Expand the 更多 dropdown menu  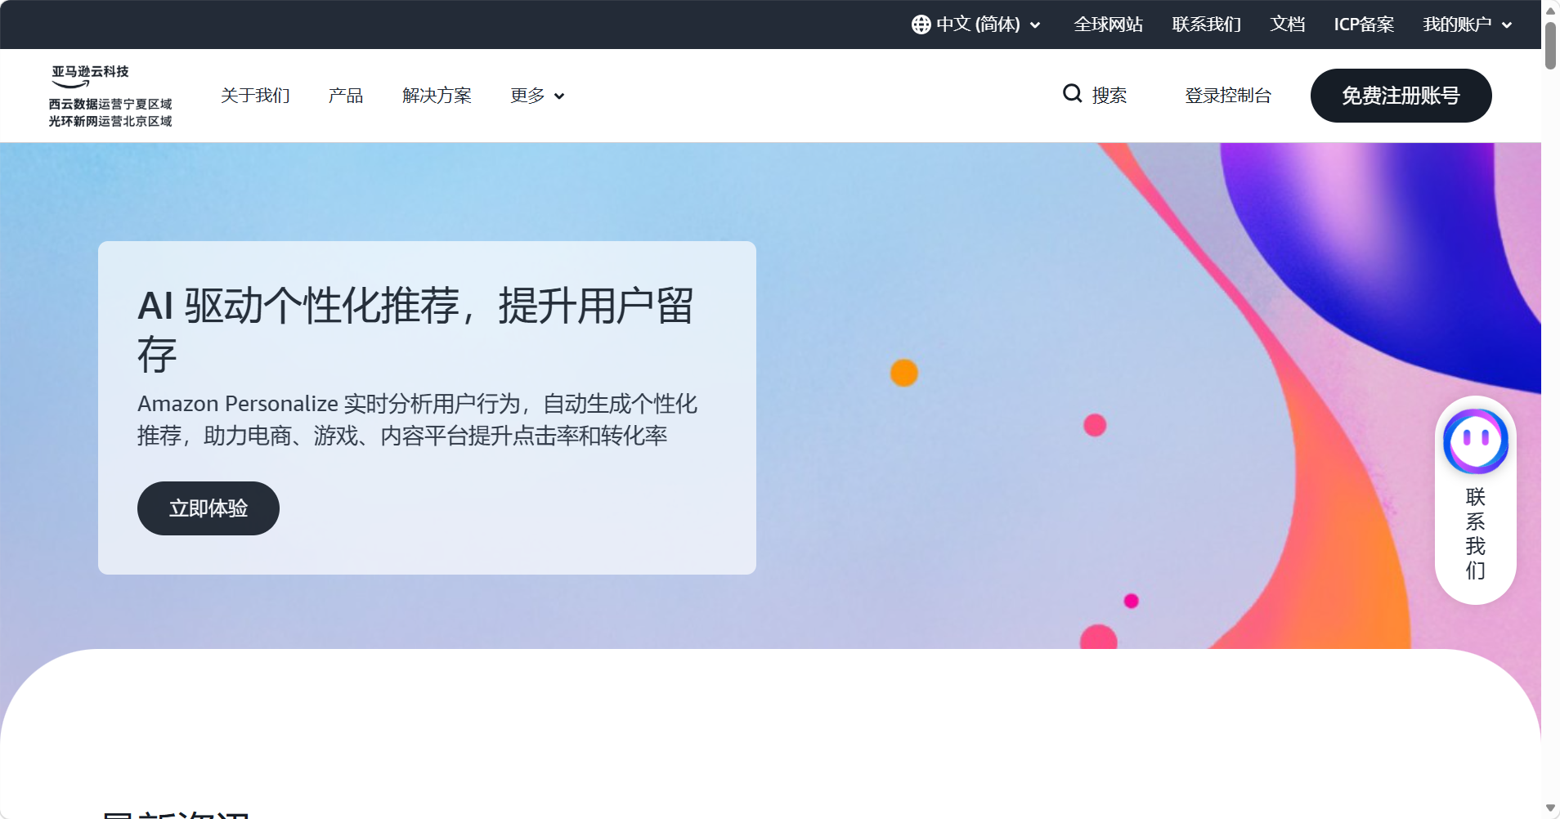point(537,96)
